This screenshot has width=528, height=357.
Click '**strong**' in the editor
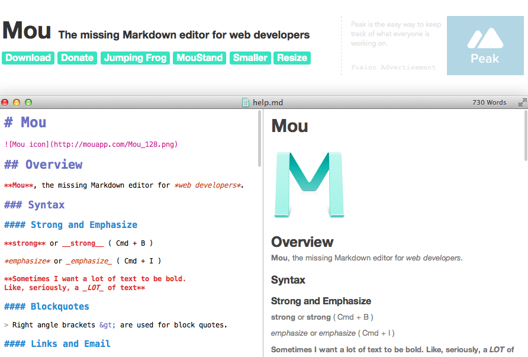[25, 243]
